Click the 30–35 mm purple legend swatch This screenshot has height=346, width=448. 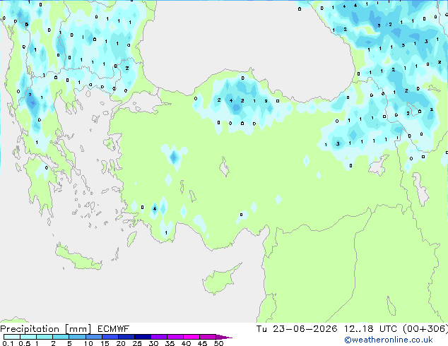(x=159, y=337)
